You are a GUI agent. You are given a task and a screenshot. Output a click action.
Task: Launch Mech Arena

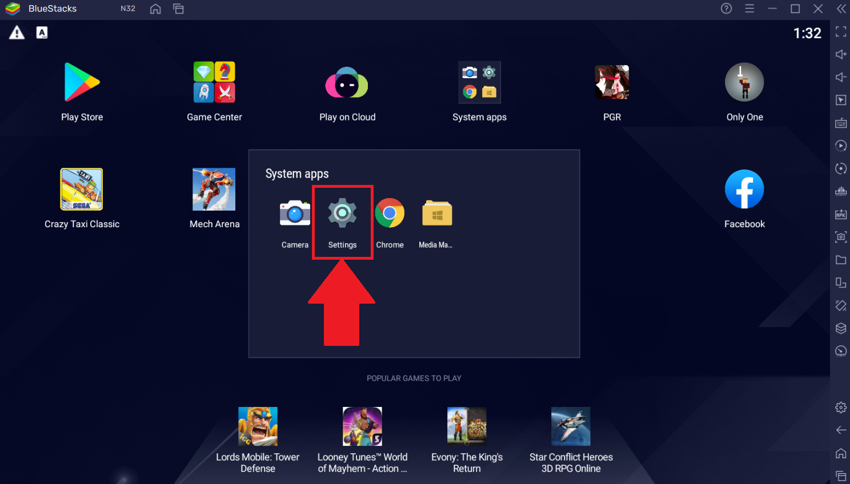214,189
